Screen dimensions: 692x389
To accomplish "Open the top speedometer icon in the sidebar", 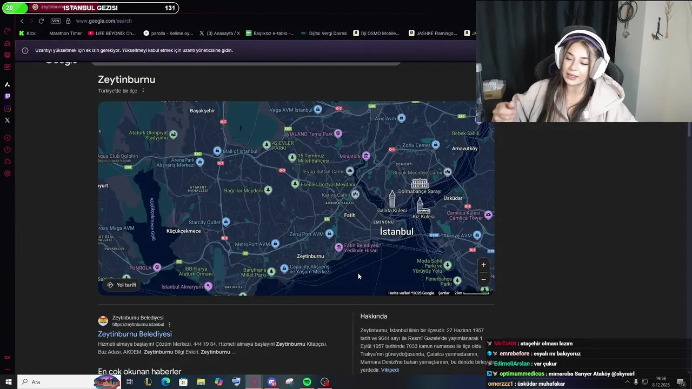I will click(8, 31).
